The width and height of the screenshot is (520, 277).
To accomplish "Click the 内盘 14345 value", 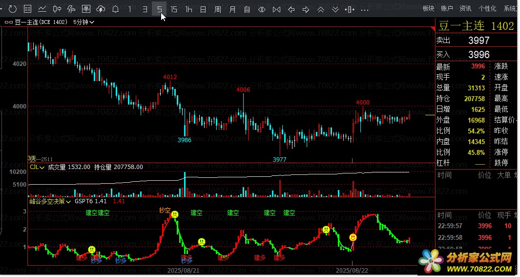I will point(476,142).
